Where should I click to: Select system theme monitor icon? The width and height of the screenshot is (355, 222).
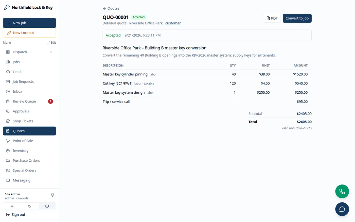click(47, 206)
